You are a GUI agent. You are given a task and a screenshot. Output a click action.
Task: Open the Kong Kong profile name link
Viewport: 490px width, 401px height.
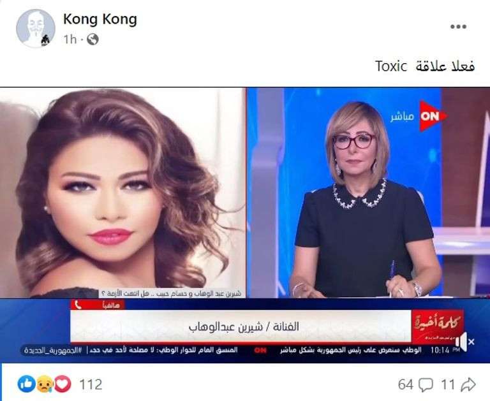tap(100, 19)
